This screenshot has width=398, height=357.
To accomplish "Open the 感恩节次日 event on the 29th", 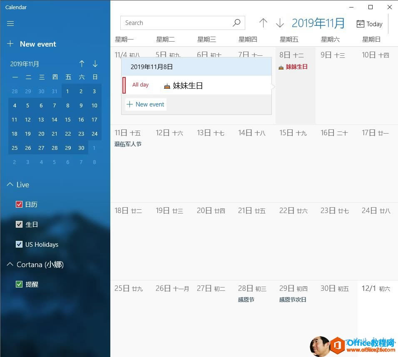I will click(293, 300).
